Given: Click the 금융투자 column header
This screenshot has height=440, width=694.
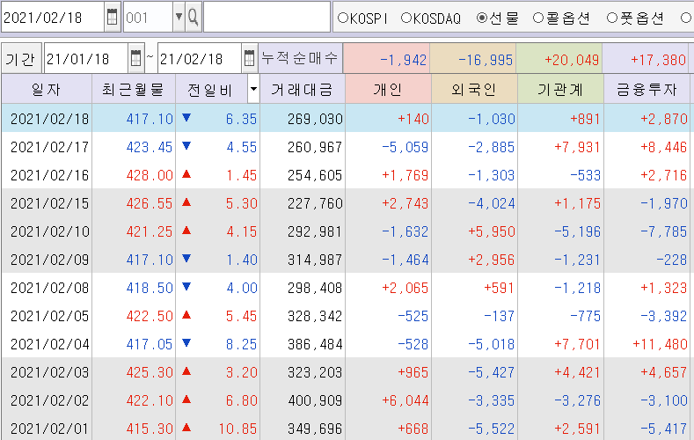Looking at the screenshot, I should [647, 89].
